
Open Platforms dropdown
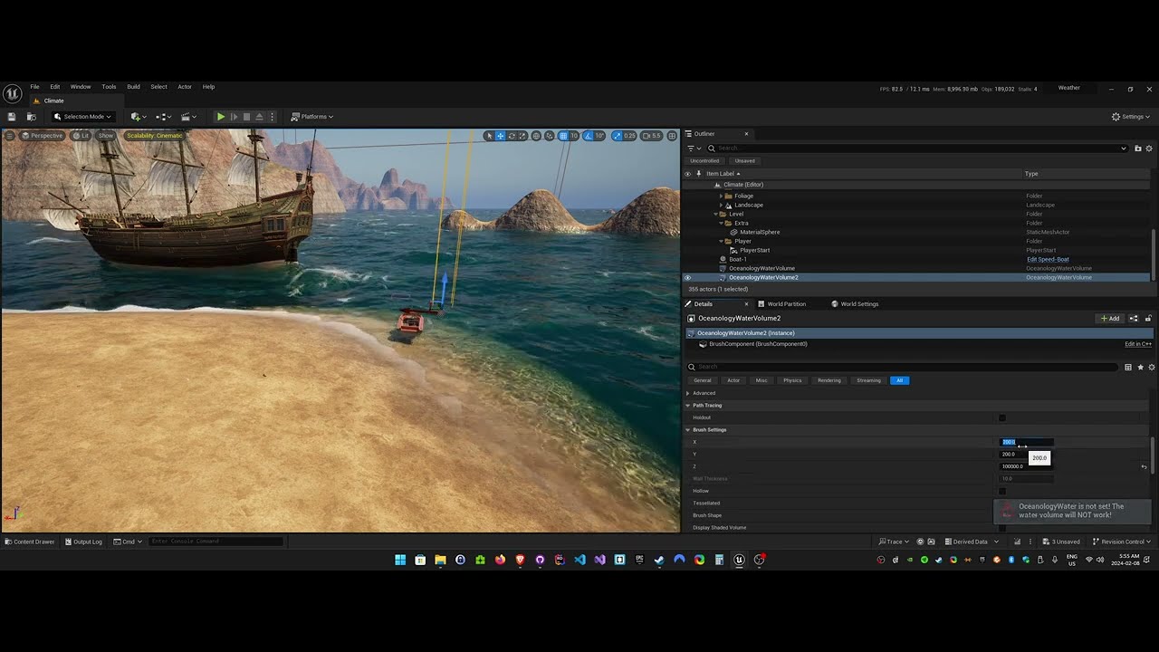click(312, 117)
